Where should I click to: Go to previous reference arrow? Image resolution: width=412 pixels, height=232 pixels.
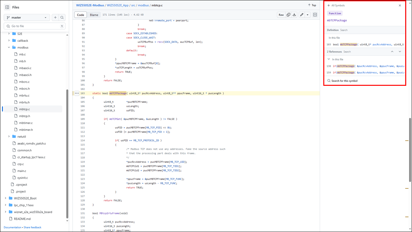[392, 51]
